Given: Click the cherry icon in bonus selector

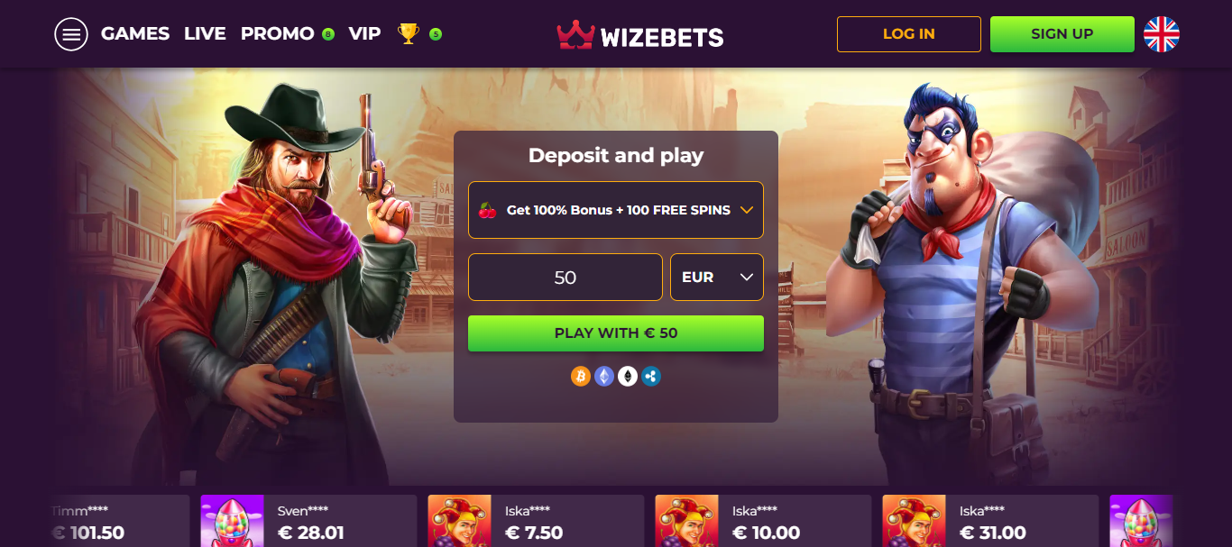Looking at the screenshot, I should coord(488,210).
